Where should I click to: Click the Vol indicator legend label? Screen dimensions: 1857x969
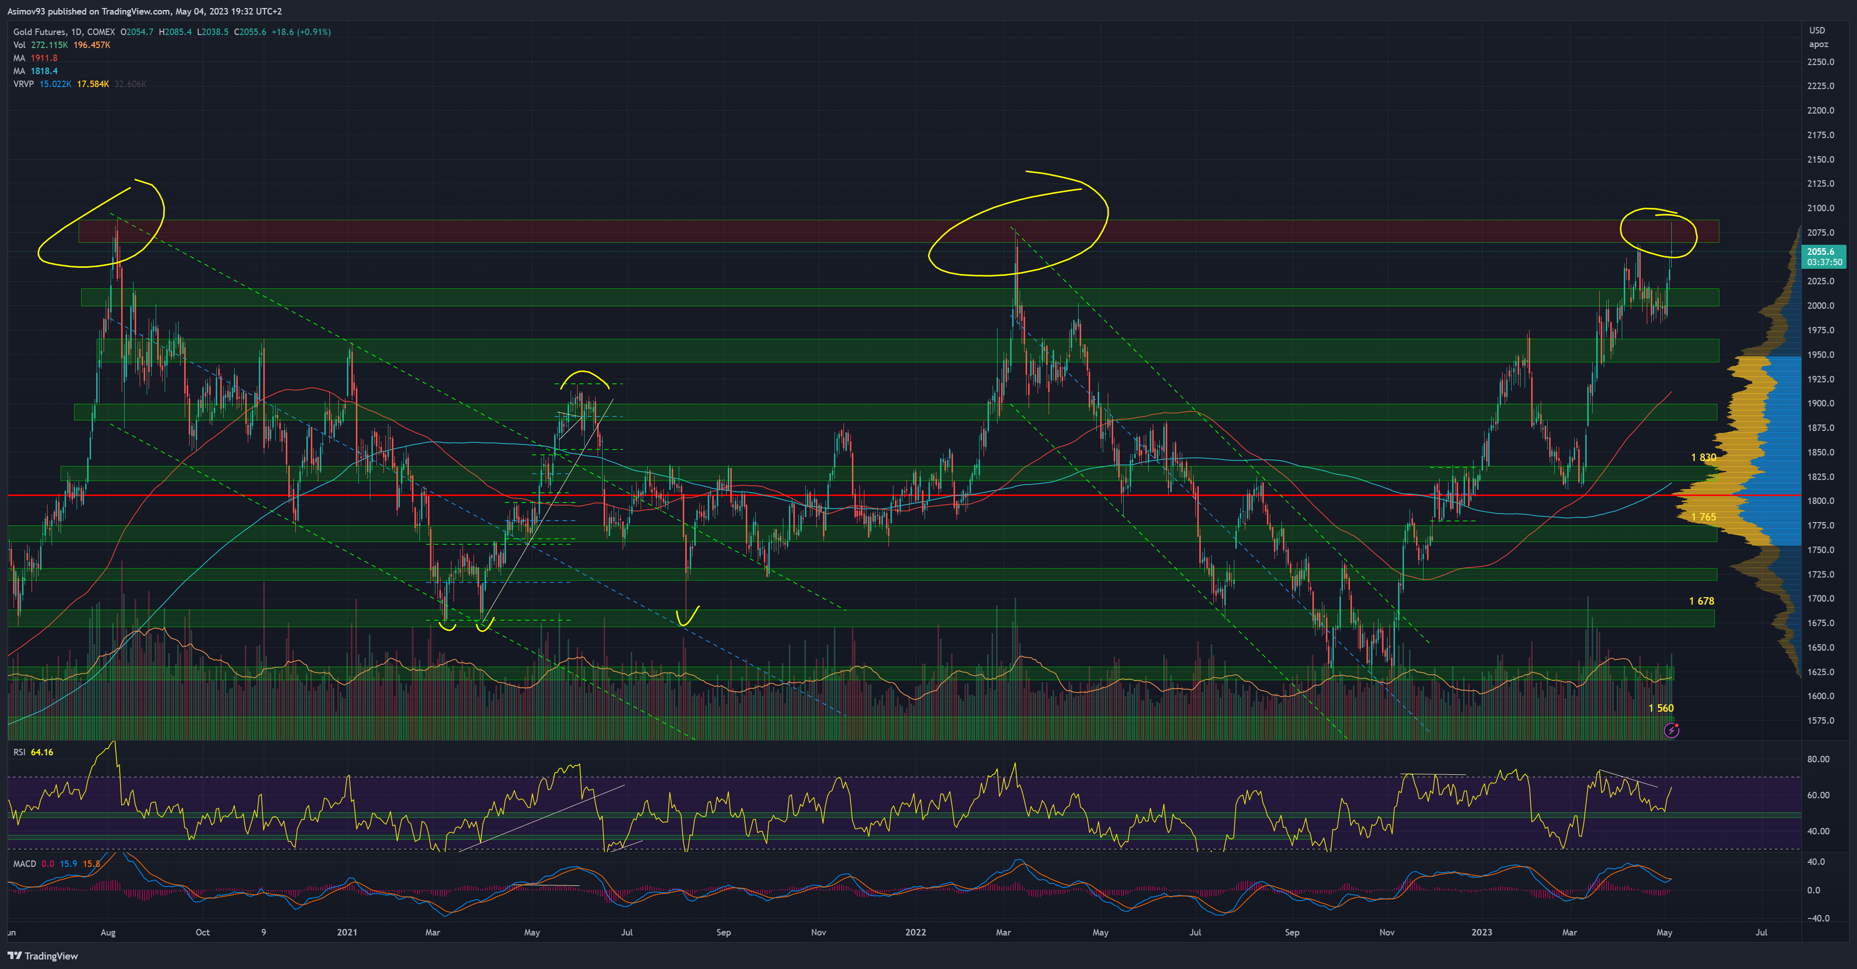tap(20, 45)
